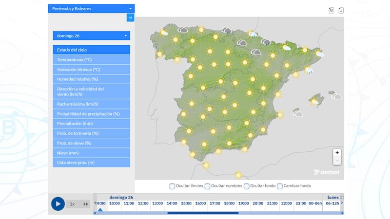Select the 00-06h timeline slot

(315, 203)
